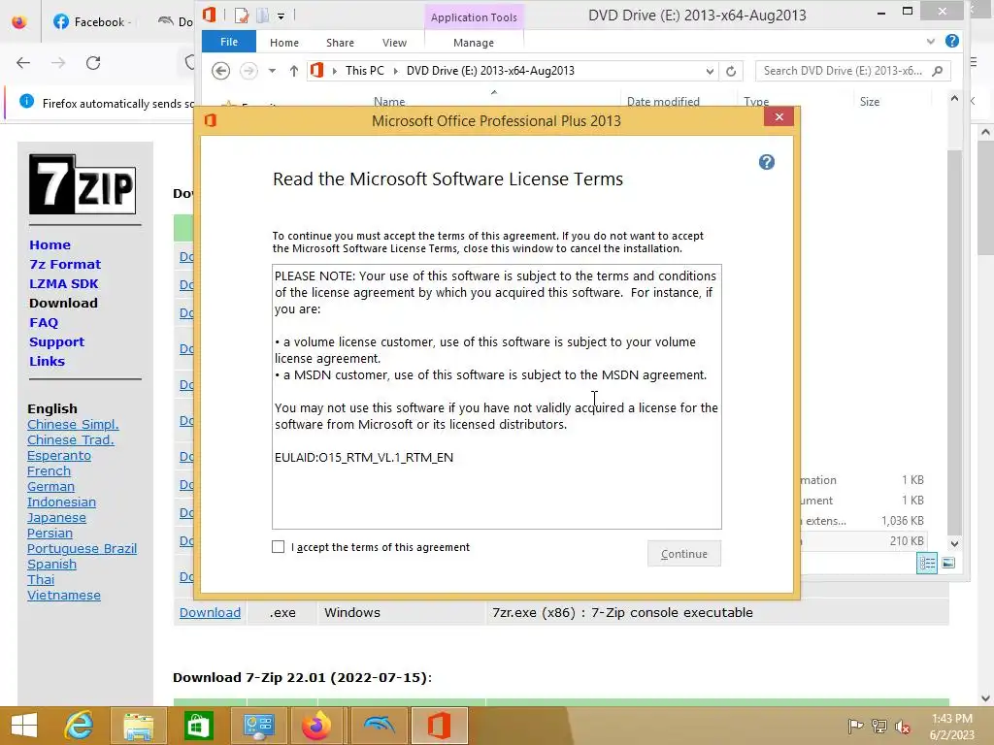
Task: Select the Application Tools contextual tab header
Action: [x=474, y=17]
